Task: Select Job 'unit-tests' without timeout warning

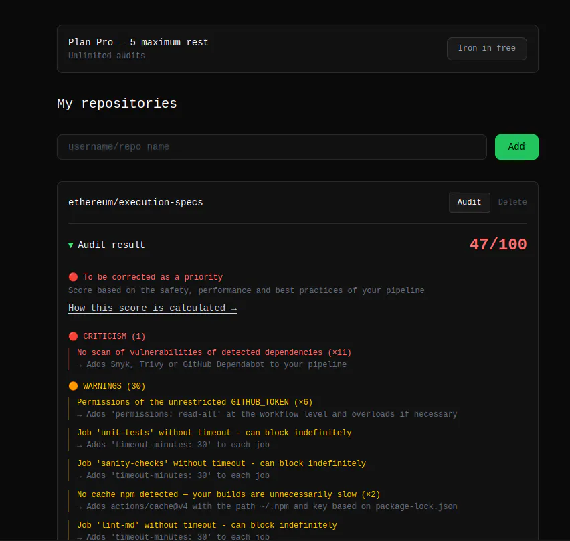Action: [x=214, y=433]
